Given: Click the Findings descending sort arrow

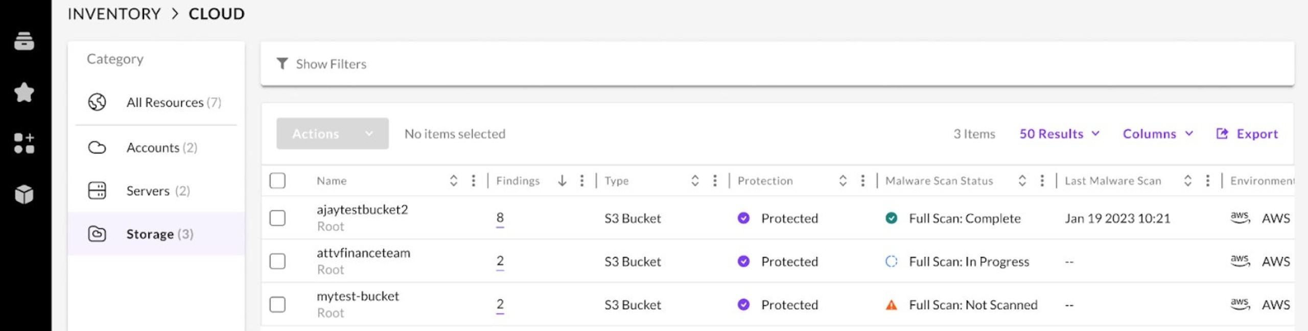Looking at the screenshot, I should click(x=562, y=181).
